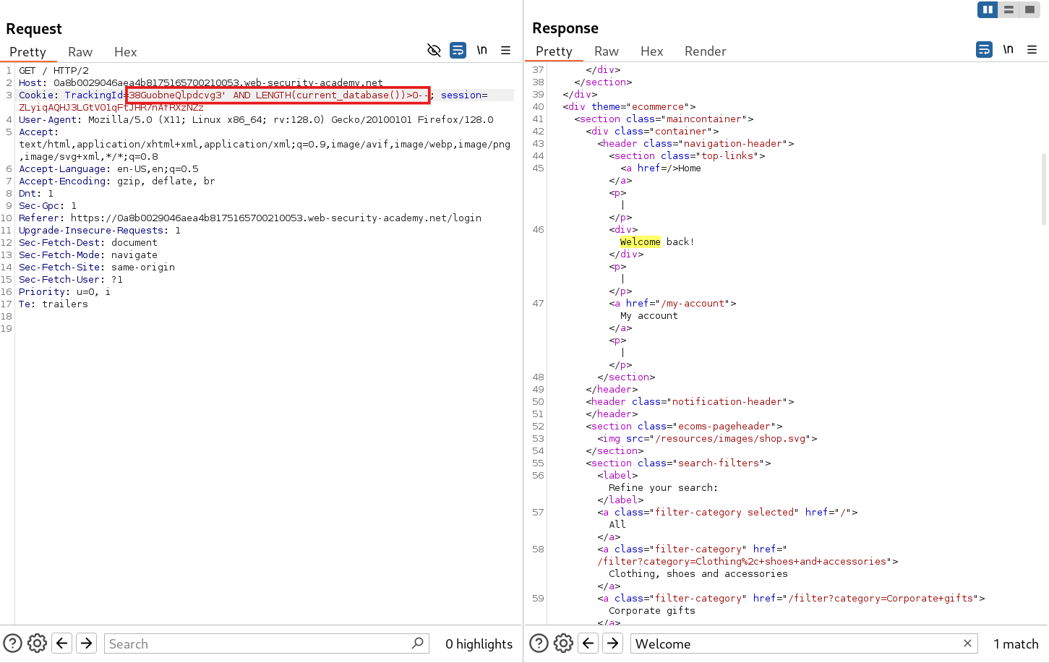The width and height of the screenshot is (1049, 663).
Task: Click '0 highlights' label in Request
Action: coord(479,643)
